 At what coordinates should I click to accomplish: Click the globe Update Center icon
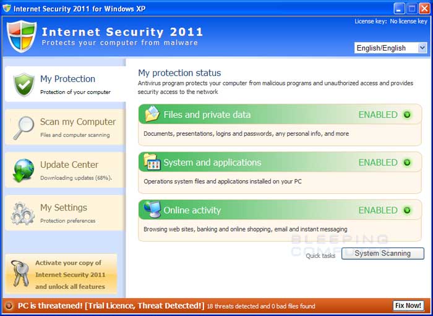pyautogui.click(x=24, y=170)
